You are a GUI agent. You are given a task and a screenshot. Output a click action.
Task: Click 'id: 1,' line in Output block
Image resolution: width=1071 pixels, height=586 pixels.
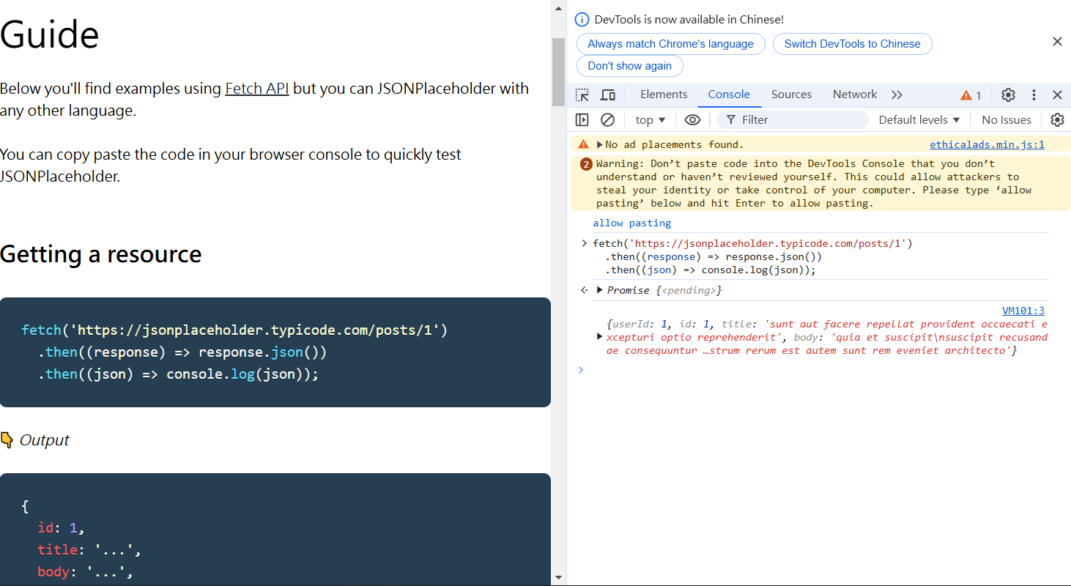(62, 528)
